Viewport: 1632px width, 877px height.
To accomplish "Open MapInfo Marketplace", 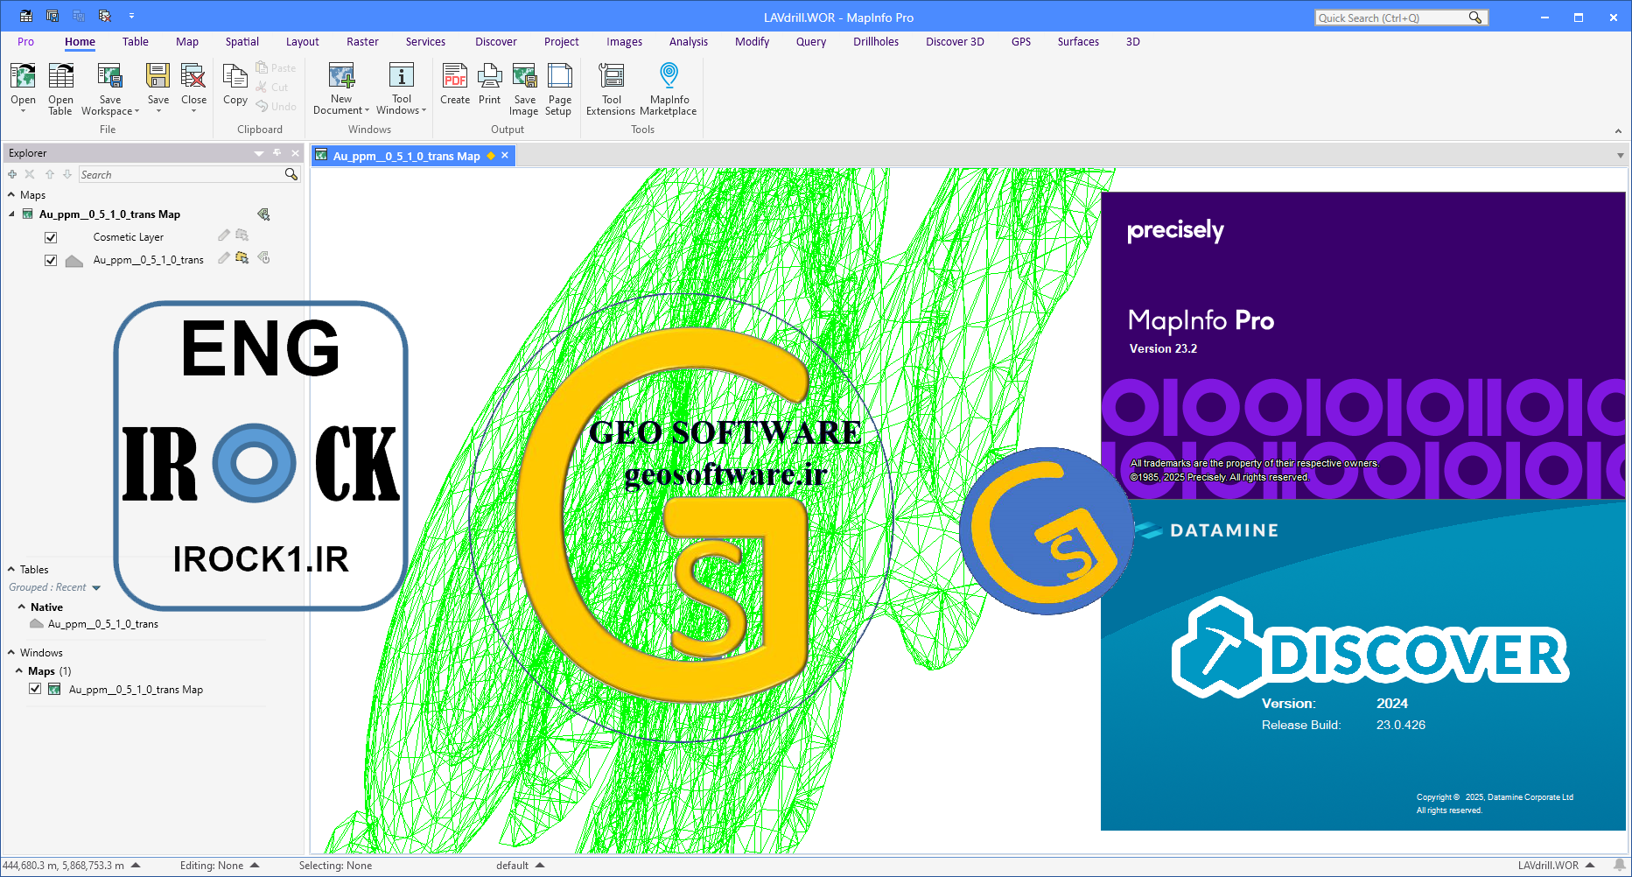I will point(669,75).
